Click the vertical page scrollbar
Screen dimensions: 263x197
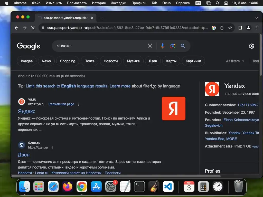(x=260, y=55)
